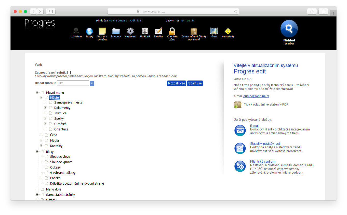Image resolution: width=347 pixels, height=215 pixels.
Task: Click the Odhlásit logout link
Action: (136, 21)
